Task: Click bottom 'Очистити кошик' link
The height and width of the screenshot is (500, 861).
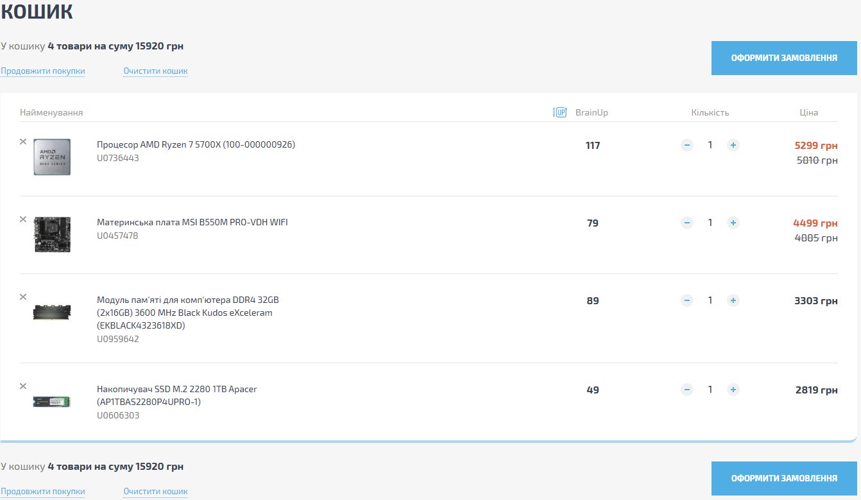Action: (x=155, y=492)
